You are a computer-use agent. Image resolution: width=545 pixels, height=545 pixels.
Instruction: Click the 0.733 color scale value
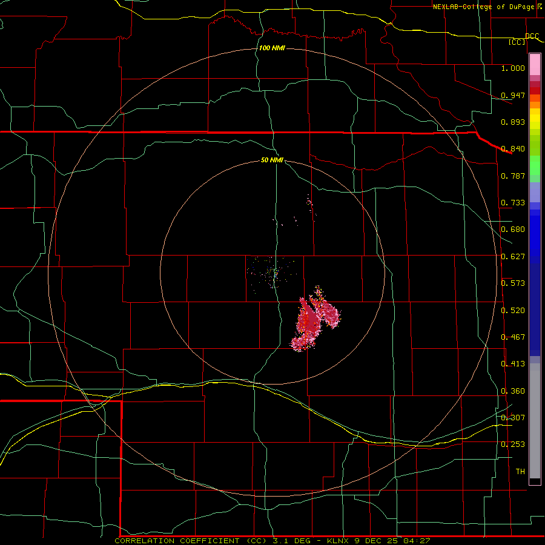(x=513, y=203)
